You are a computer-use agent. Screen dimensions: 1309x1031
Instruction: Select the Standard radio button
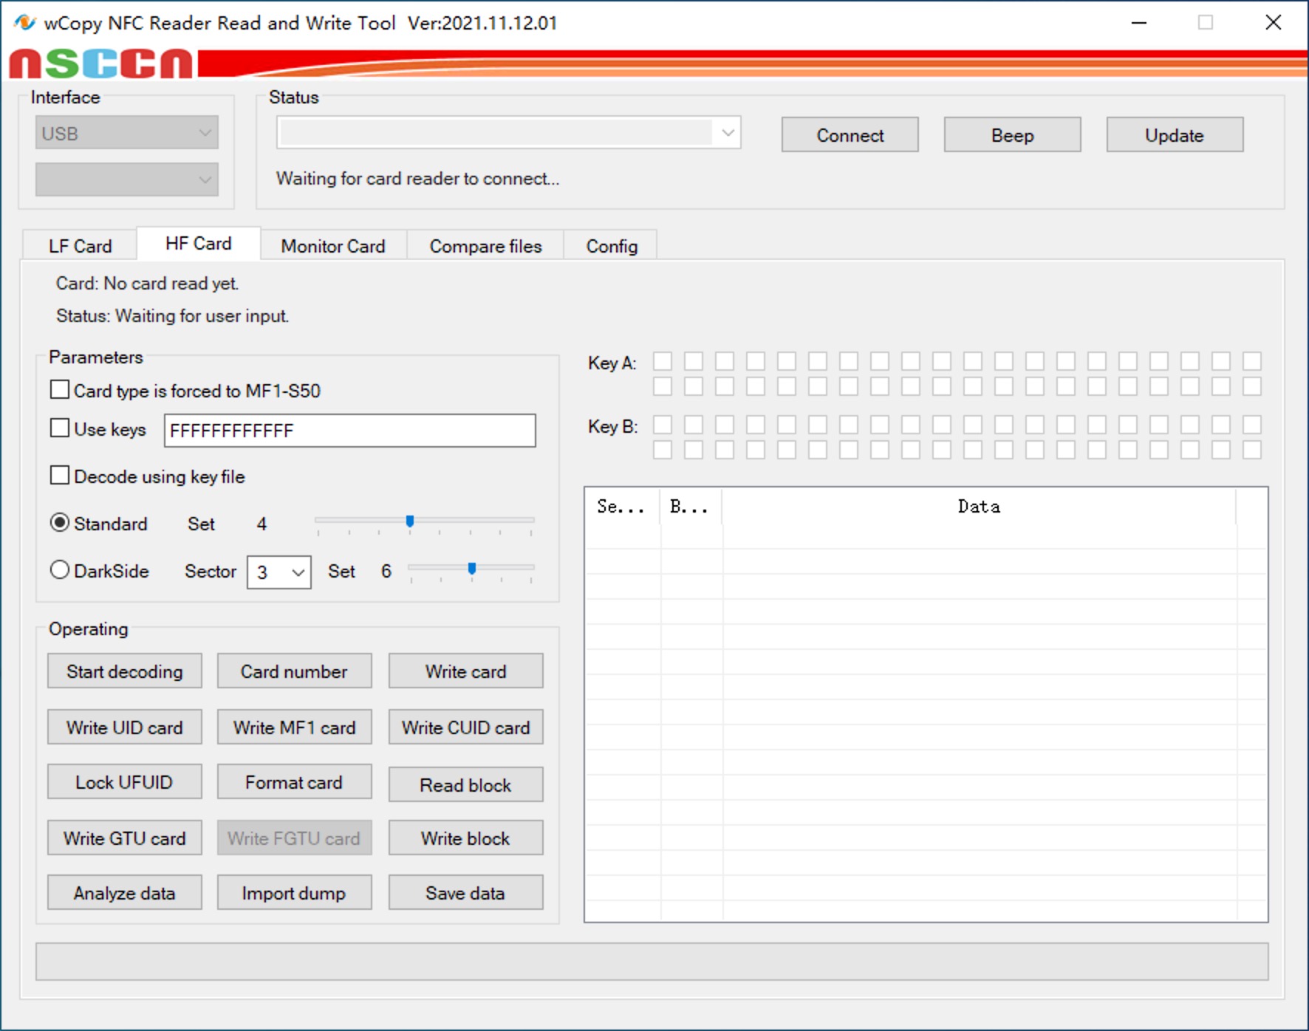point(60,523)
